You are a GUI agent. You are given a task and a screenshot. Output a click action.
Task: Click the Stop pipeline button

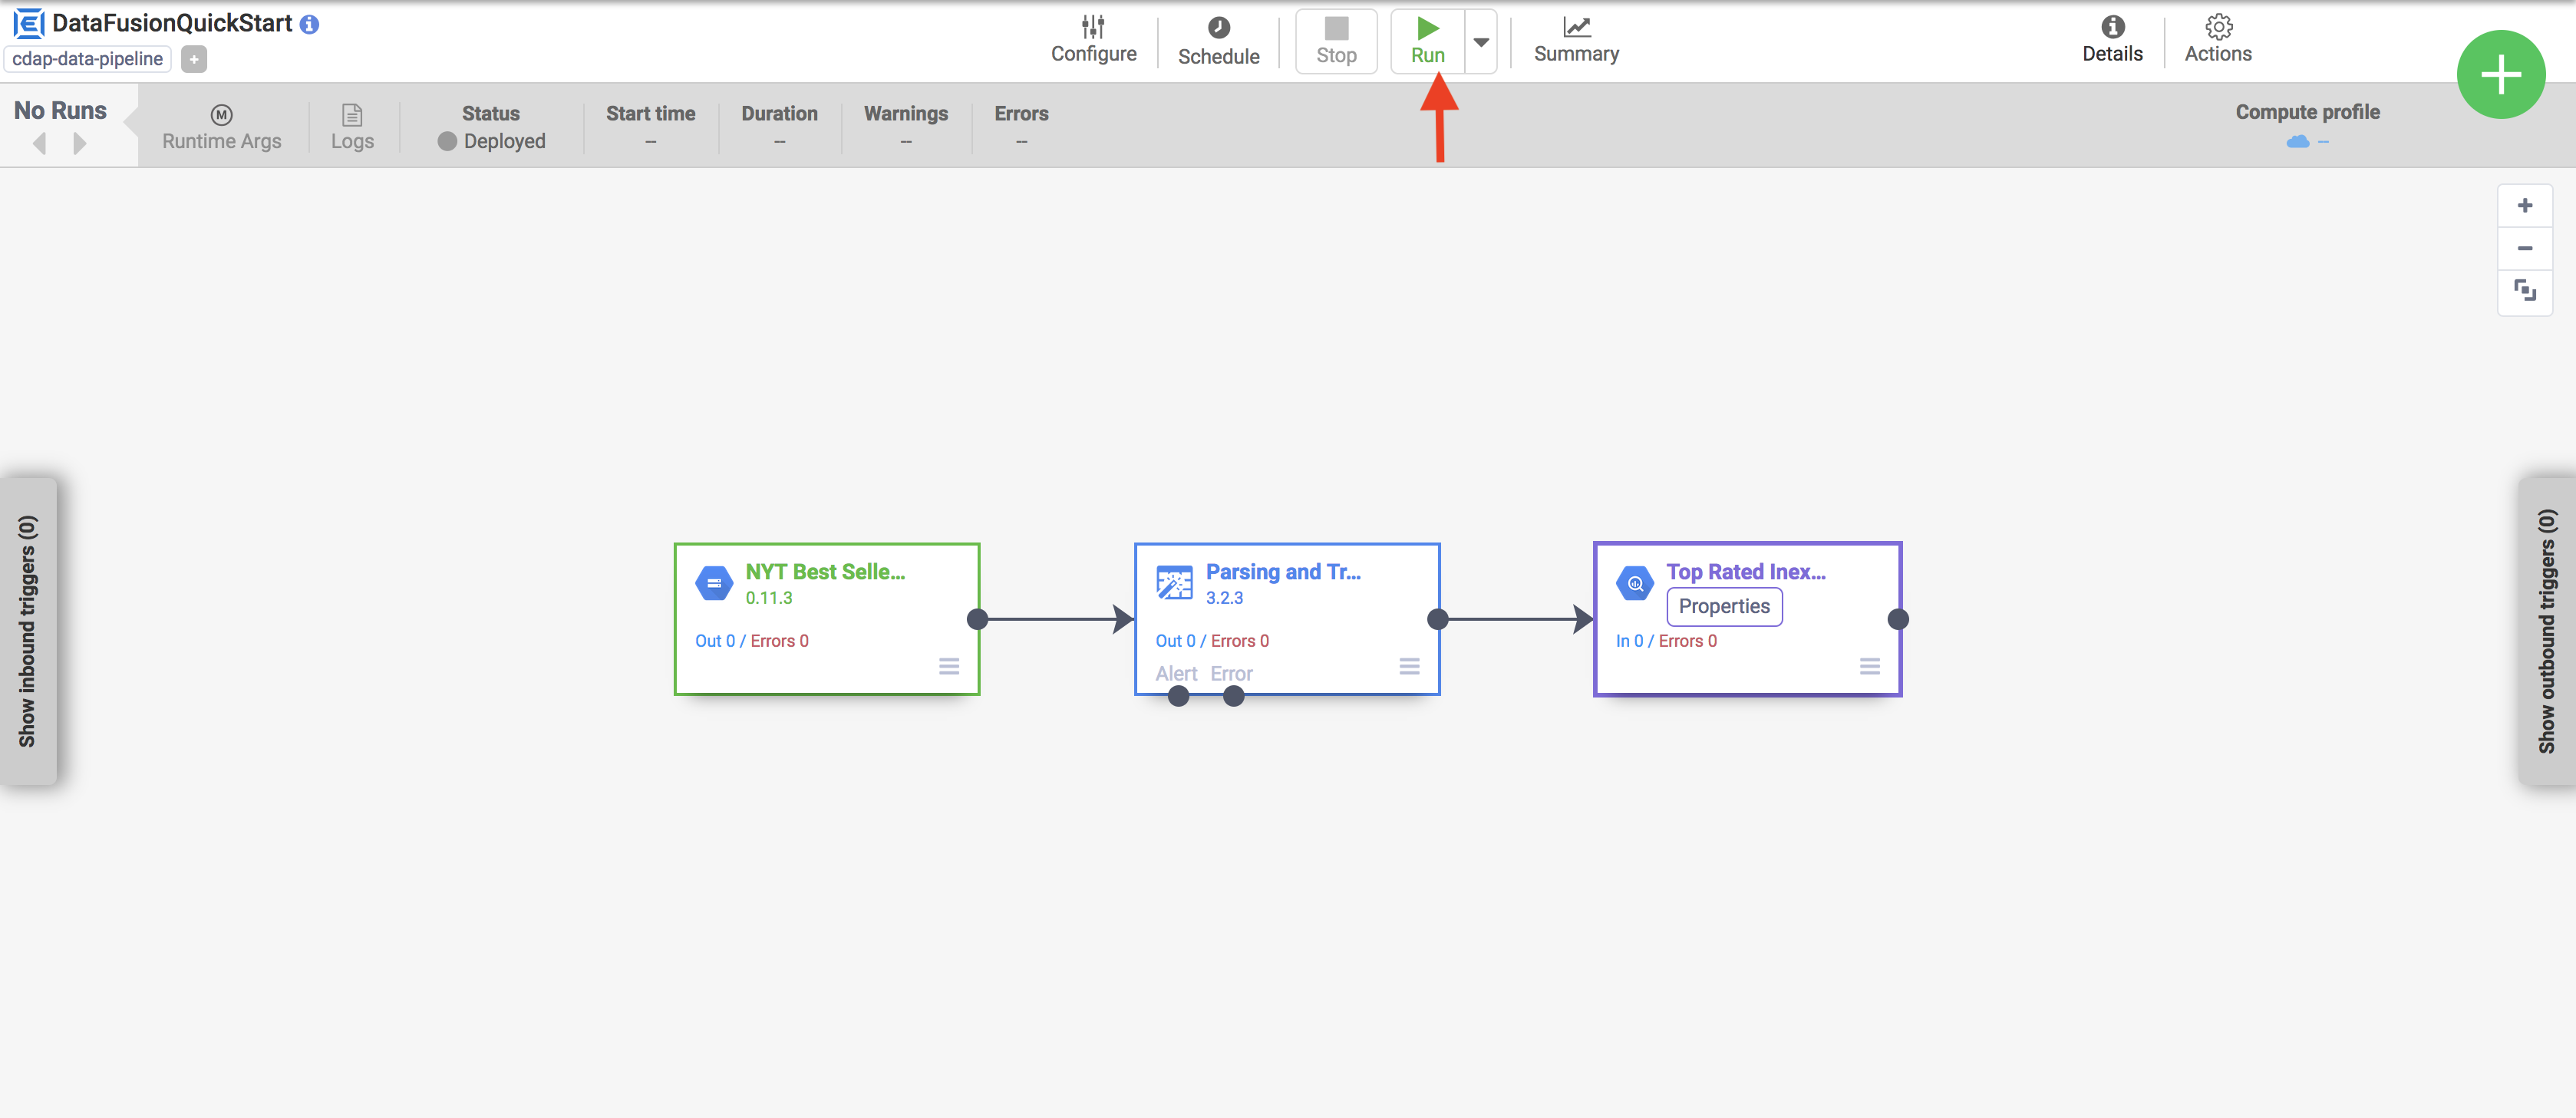click(x=1334, y=36)
